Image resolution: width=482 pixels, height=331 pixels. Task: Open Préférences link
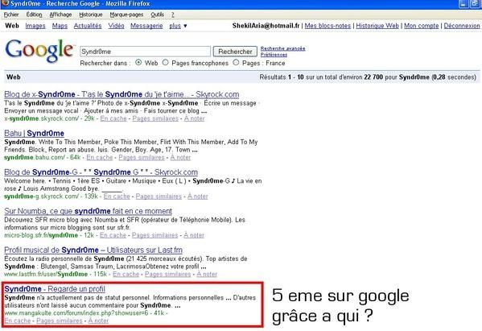274,55
